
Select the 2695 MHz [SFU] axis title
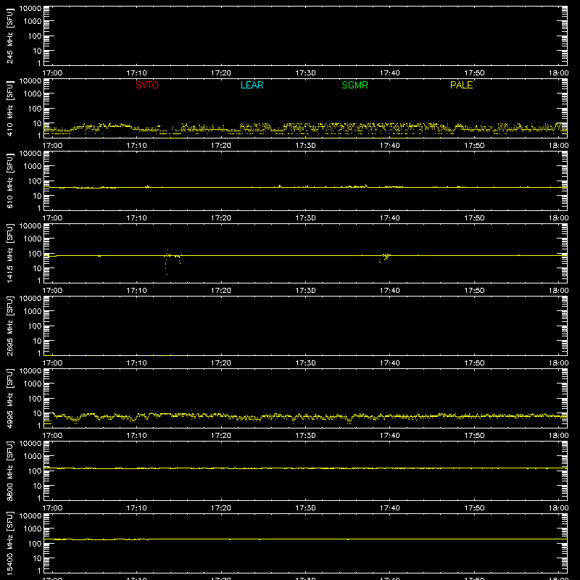click(x=10, y=326)
